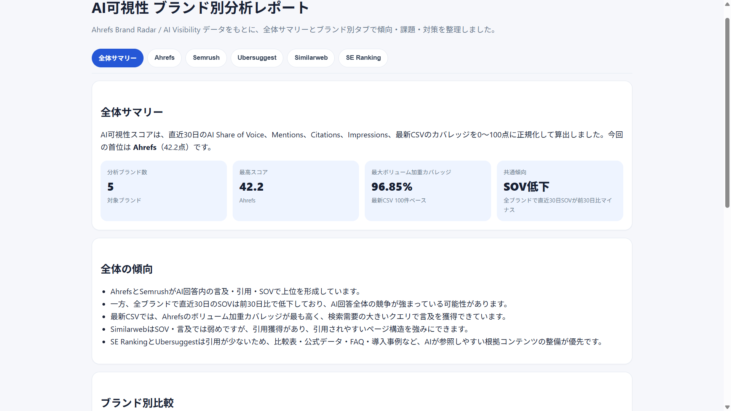Select the 全体サマリー tab
The image size is (731, 411).
[117, 58]
